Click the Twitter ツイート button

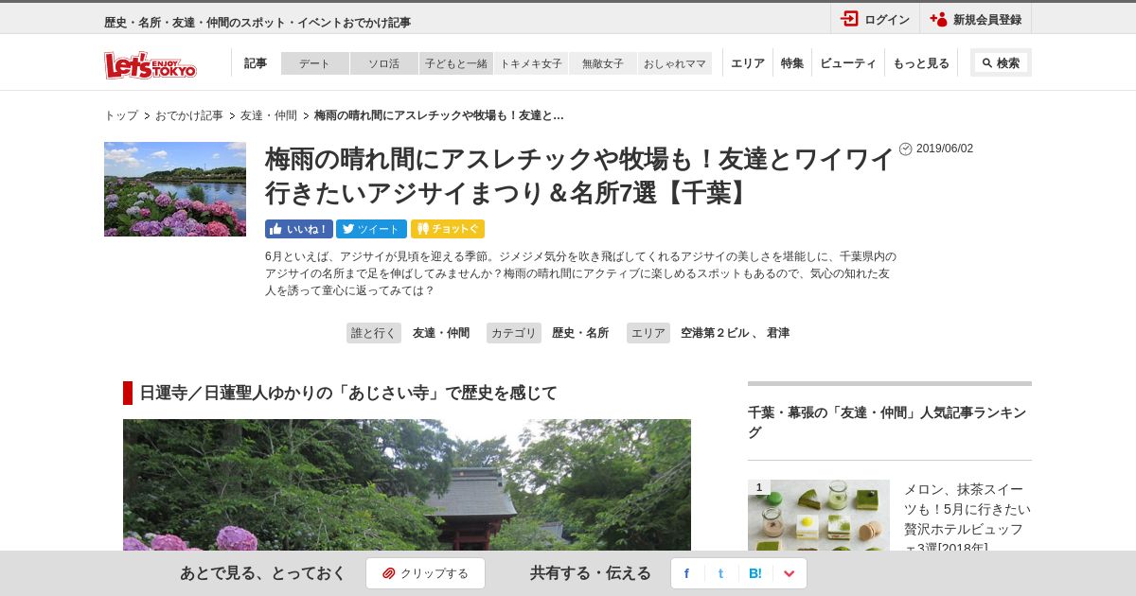tap(371, 229)
